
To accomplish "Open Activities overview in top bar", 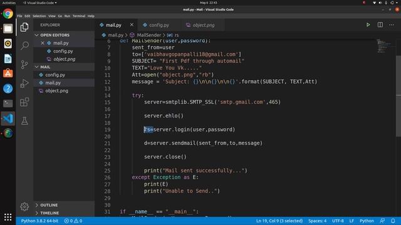I will point(9,2).
